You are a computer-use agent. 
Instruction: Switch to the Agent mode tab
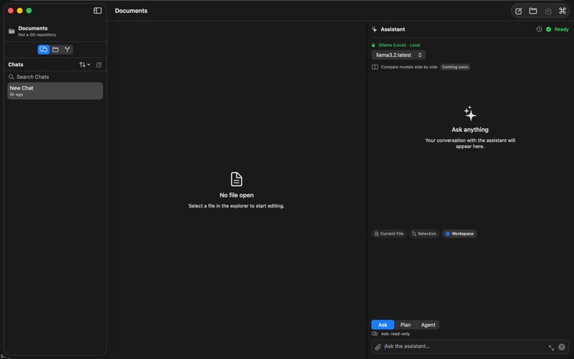click(x=428, y=325)
